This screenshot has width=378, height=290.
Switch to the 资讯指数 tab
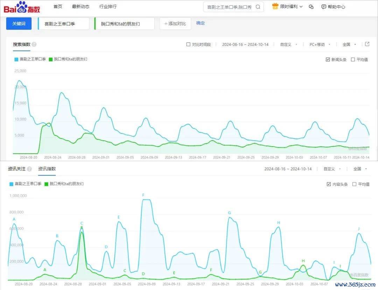click(x=47, y=169)
